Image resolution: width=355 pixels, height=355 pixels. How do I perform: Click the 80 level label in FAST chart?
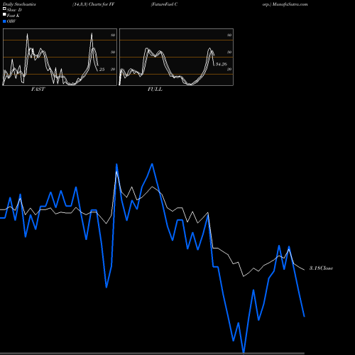coord(113,35)
